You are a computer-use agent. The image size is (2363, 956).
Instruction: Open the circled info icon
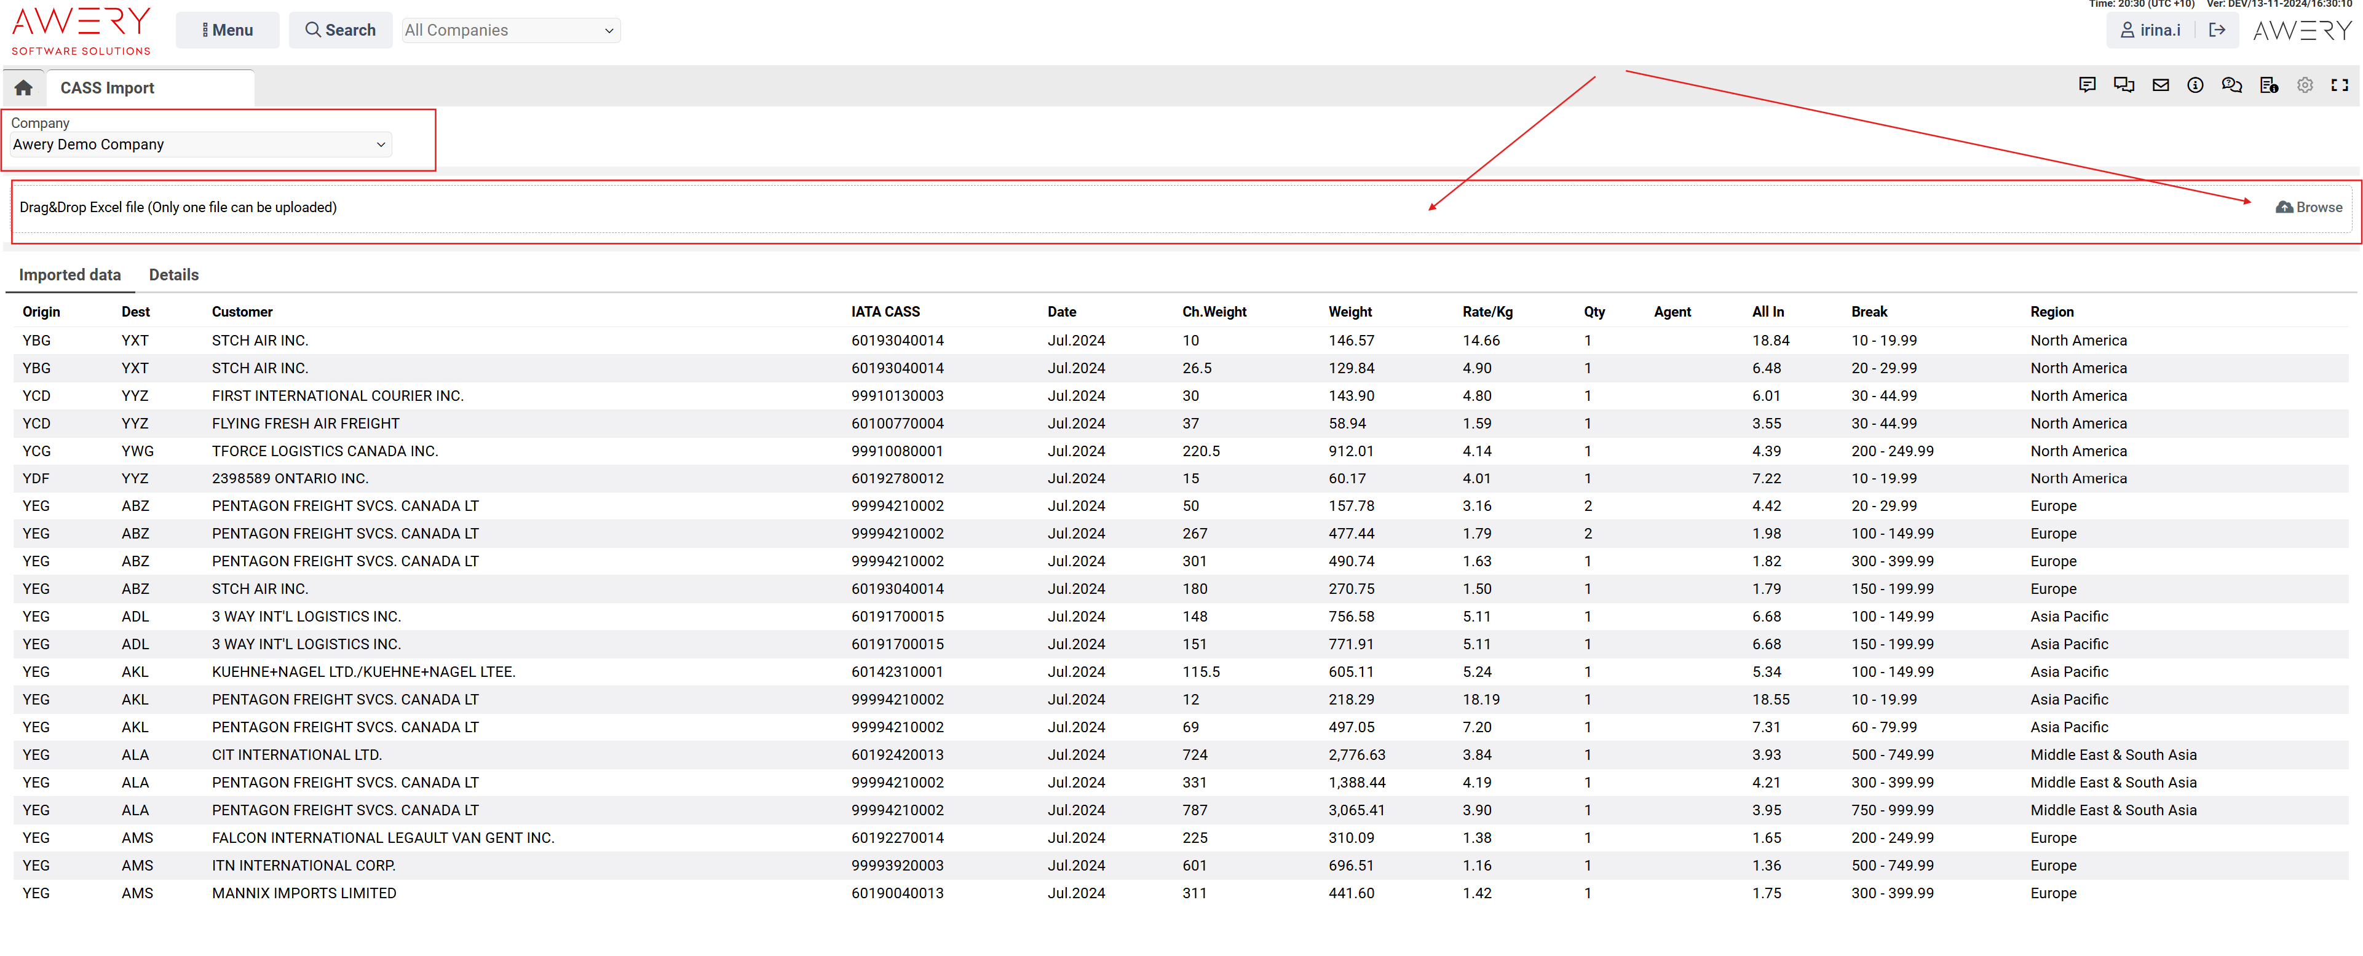(x=2195, y=85)
